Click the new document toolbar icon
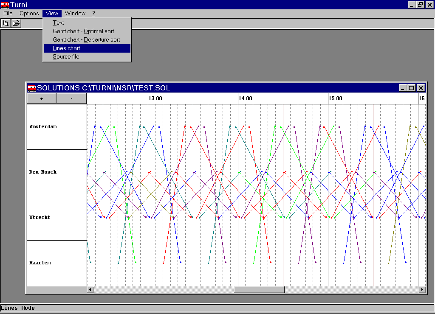This screenshot has height=314, width=435. click(6, 23)
